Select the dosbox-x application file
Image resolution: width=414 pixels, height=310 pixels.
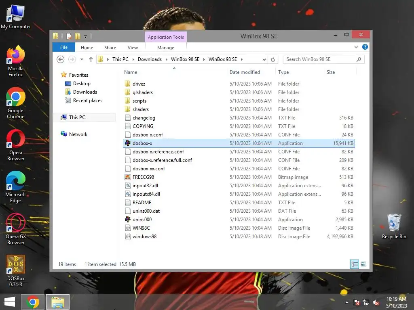point(239,143)
